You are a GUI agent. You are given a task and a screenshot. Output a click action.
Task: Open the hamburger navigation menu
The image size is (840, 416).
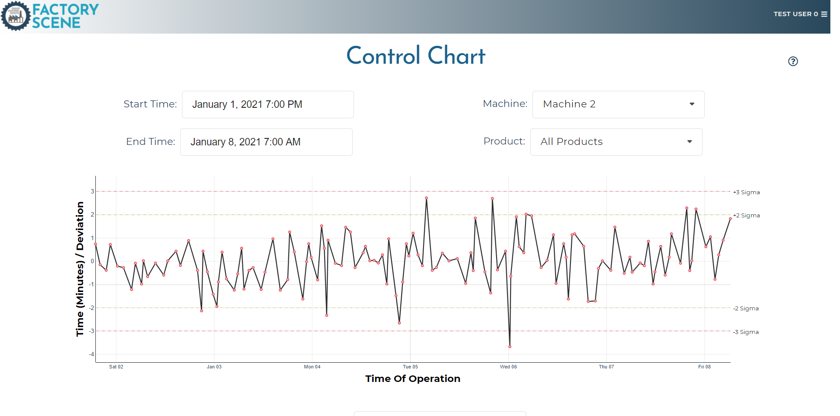point(825,14)
